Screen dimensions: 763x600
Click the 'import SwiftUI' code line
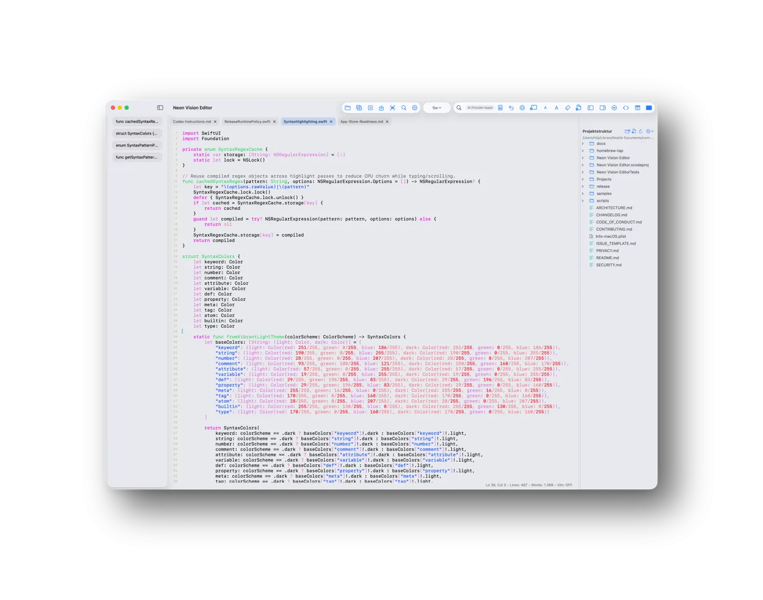[x=201, y=133]
